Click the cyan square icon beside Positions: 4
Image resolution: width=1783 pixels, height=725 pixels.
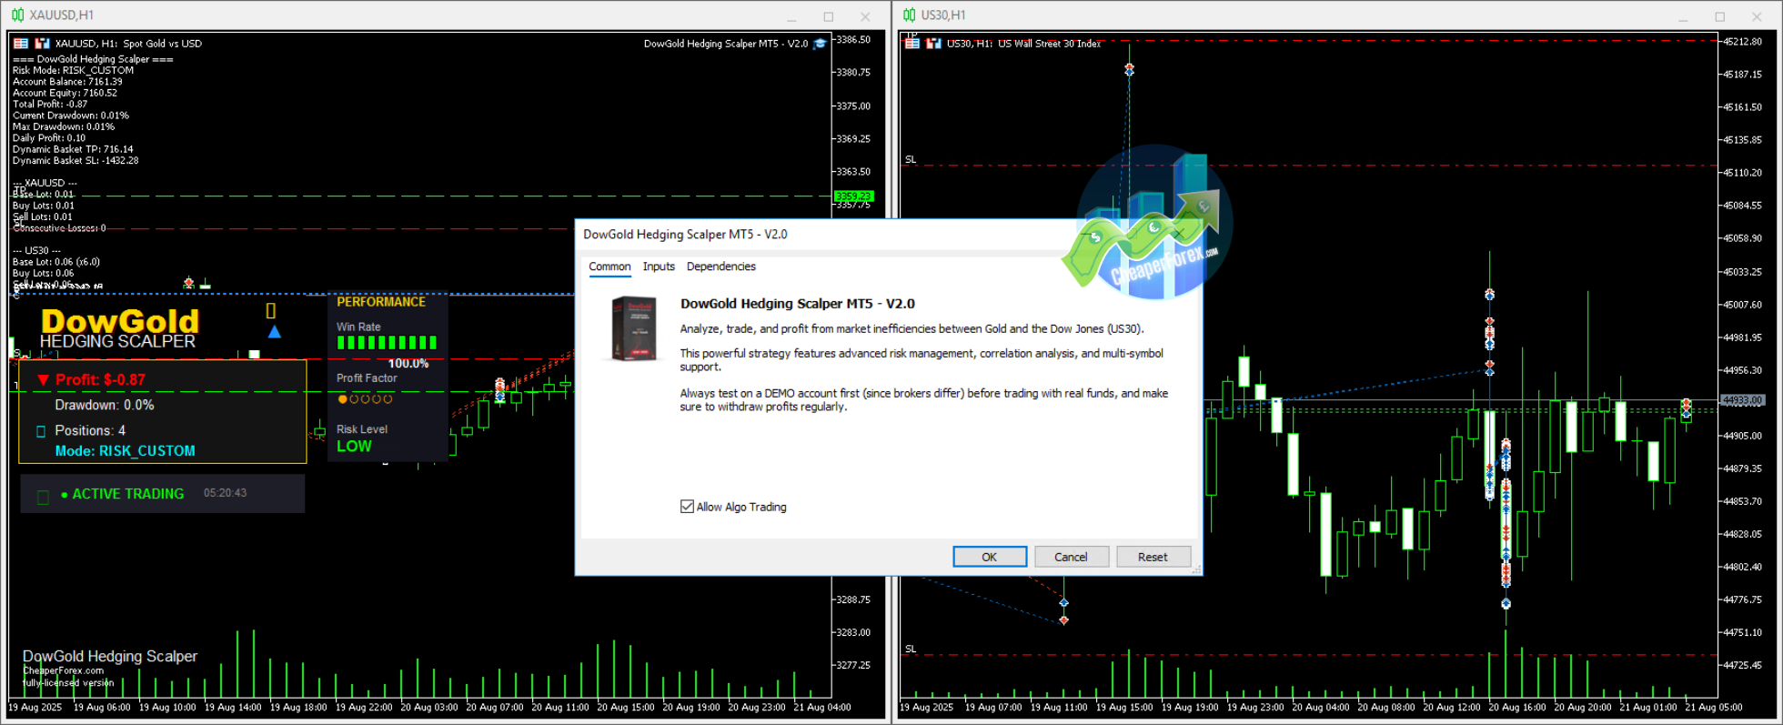coord(40,431)
